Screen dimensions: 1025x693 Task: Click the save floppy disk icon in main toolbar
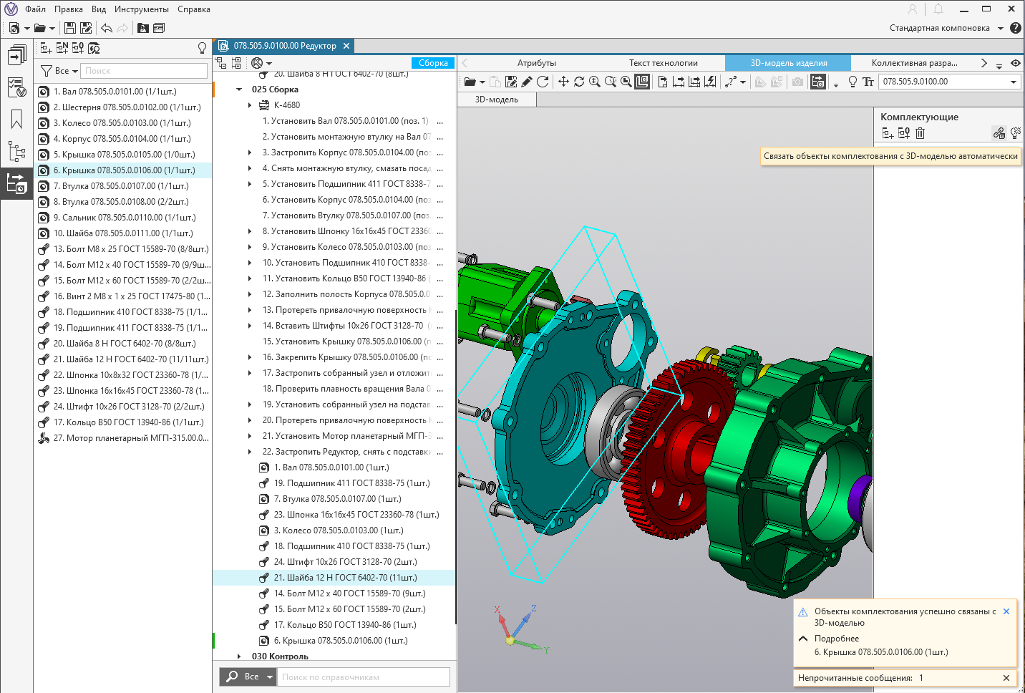69,28
